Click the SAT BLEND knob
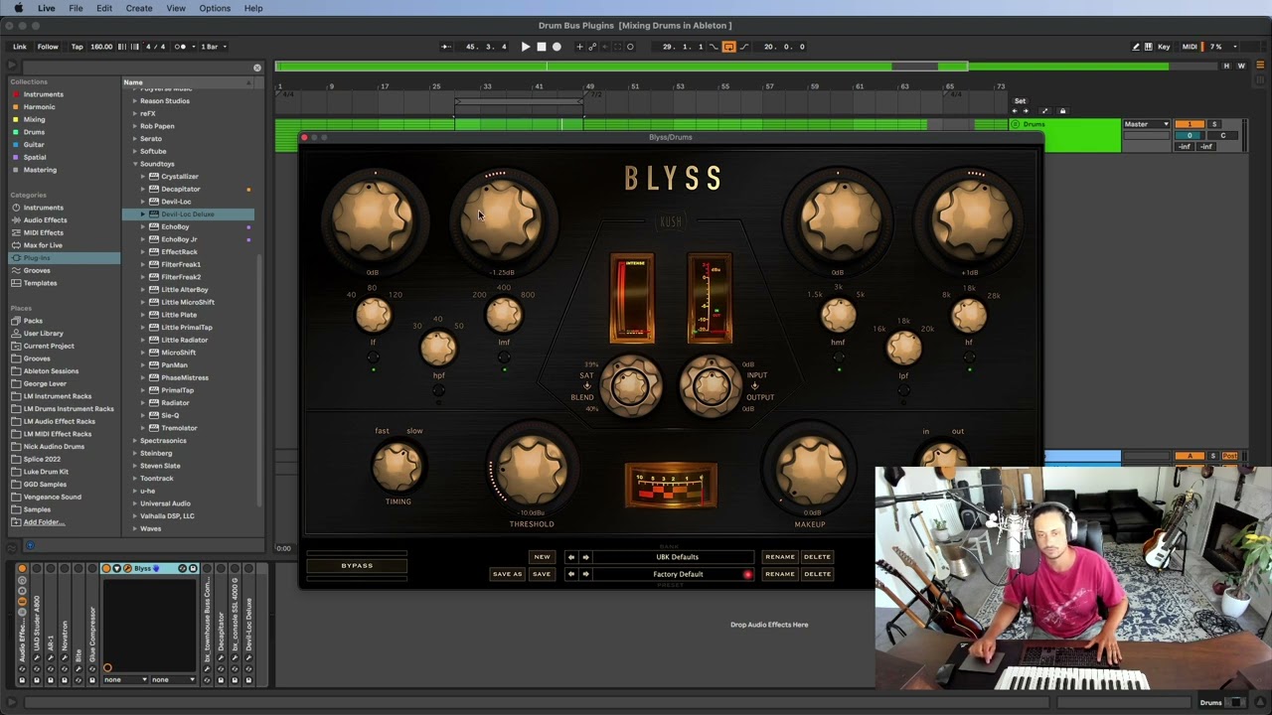 [x=630, y=386]
